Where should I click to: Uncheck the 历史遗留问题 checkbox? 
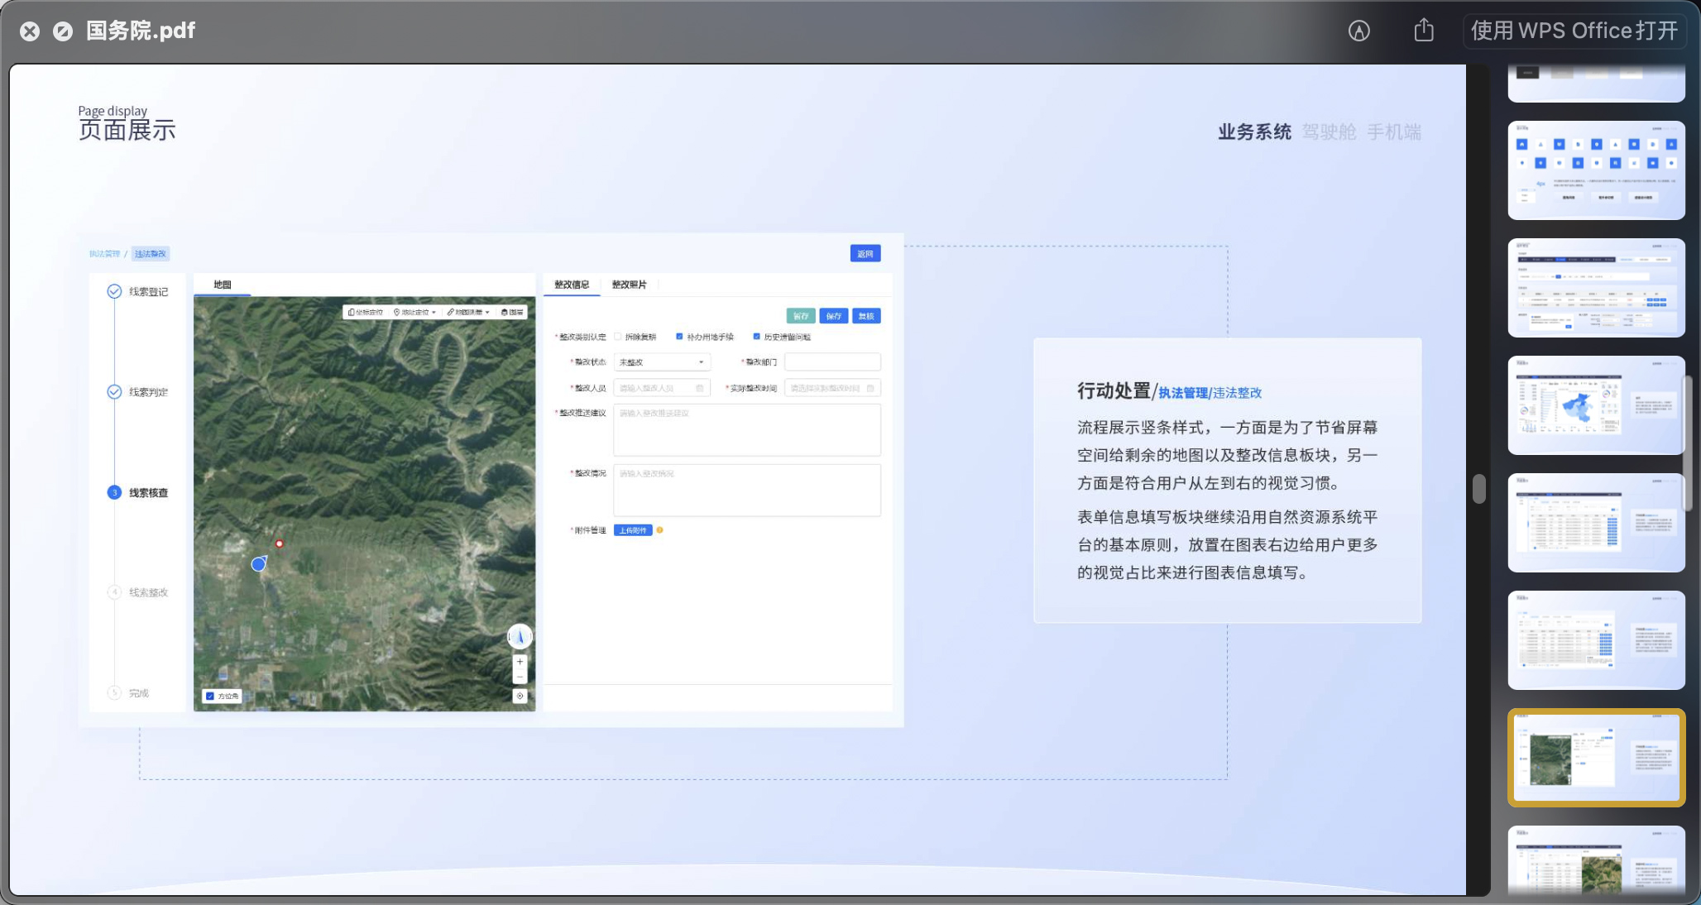(x=756, y=337)
